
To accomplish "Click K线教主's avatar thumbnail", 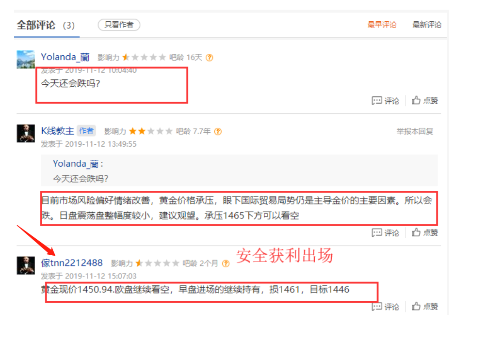I will point(26,133).
